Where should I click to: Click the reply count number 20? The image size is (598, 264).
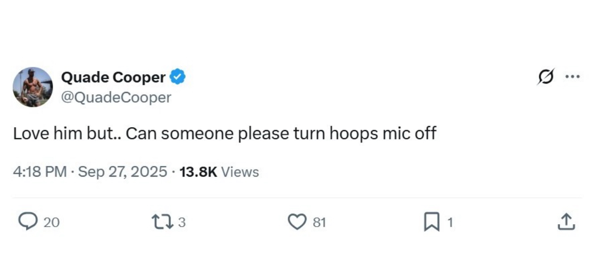pos(51,222)
